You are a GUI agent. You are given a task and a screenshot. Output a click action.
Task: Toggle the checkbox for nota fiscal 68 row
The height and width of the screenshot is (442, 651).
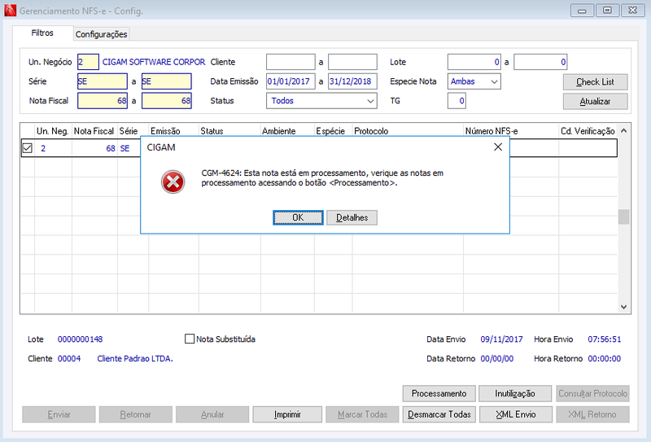[x=28, y=148]
